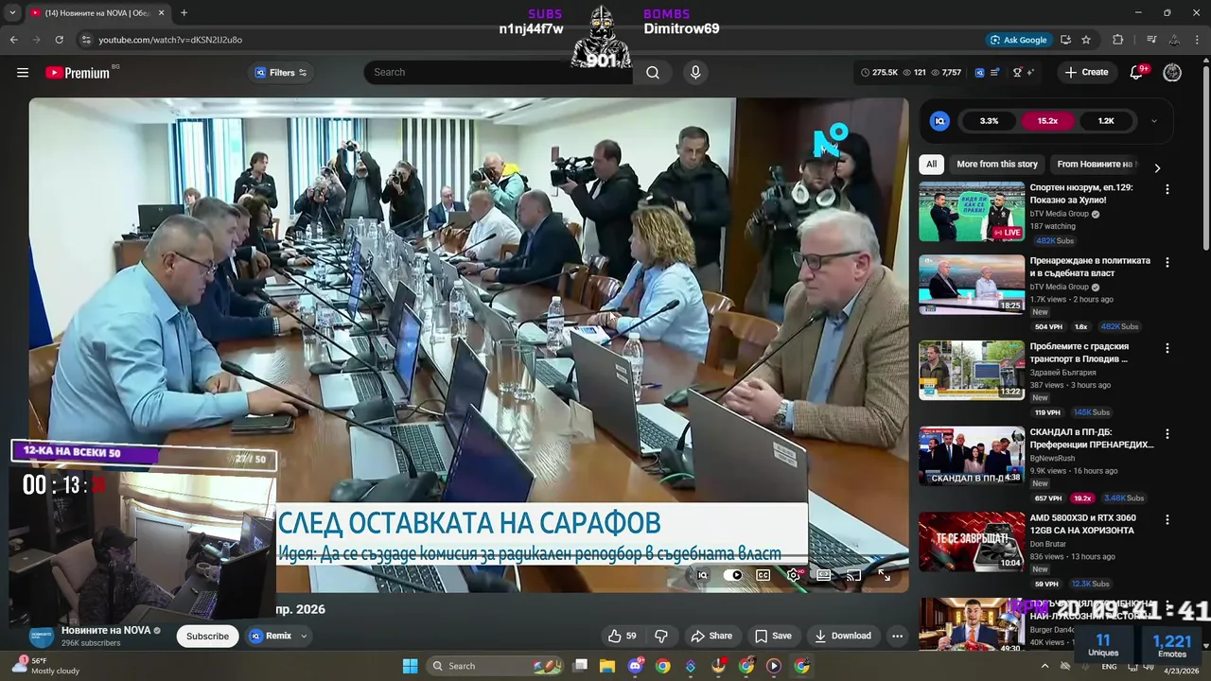
Task: Go to the YouTube Premium home logo
Action: [x=78, y=73]
